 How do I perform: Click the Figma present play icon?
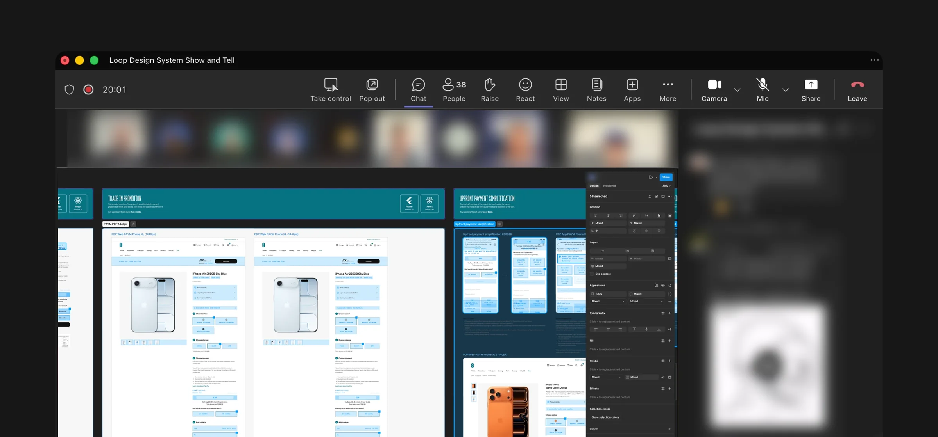(x=651, y=177)
